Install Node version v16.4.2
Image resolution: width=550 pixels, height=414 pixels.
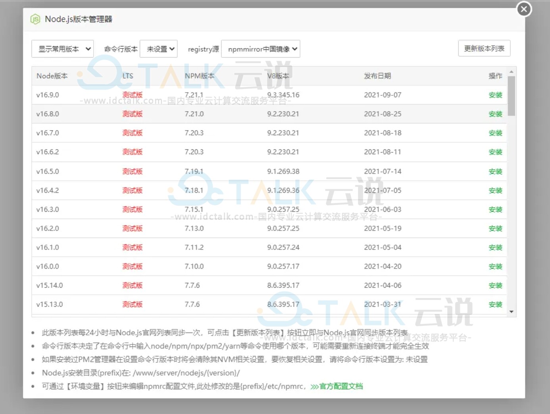[x=495, y=191]
